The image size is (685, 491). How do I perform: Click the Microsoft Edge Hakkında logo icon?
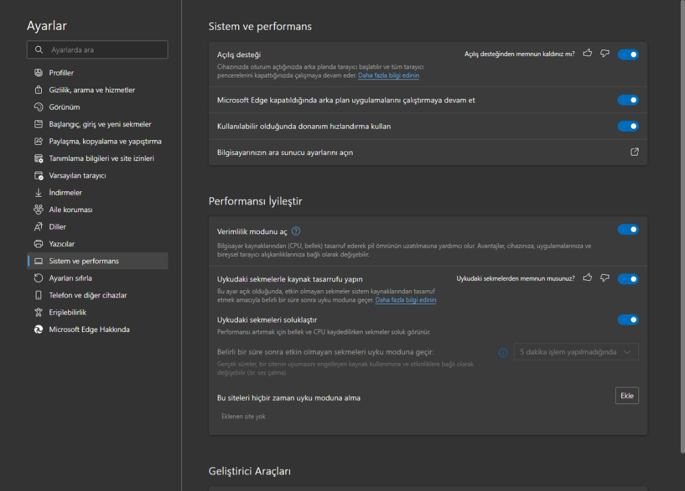click(x=39, y=330)
